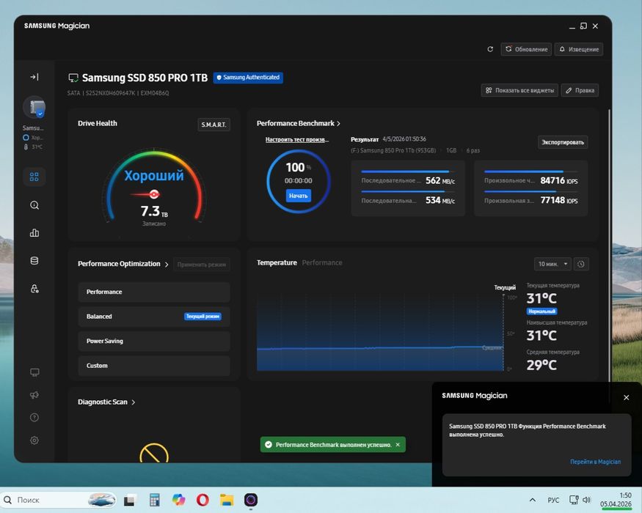
Task: Collapse the sidebar with arrow icon
Action: point(34,77)
